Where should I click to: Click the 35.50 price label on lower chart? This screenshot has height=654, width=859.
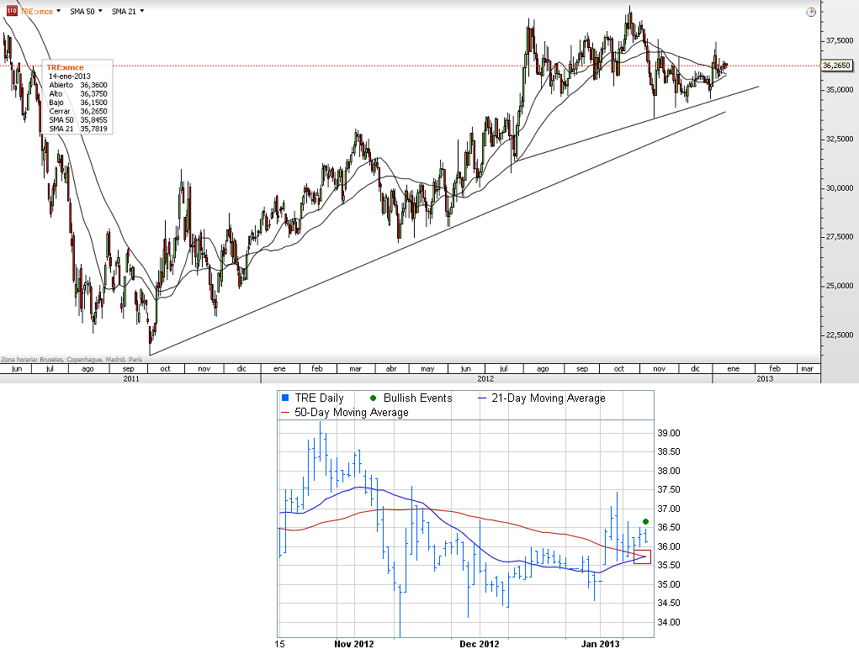pos(669,566)
